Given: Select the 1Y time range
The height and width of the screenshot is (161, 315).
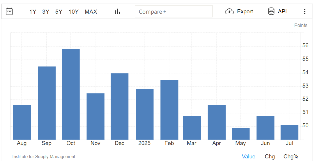Looking at the screenshot, I should [33, 12].
